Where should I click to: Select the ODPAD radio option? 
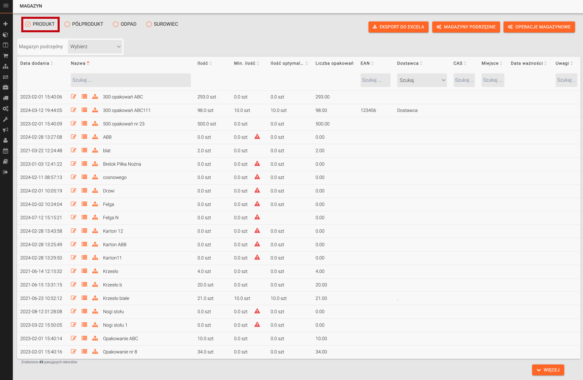116,24
